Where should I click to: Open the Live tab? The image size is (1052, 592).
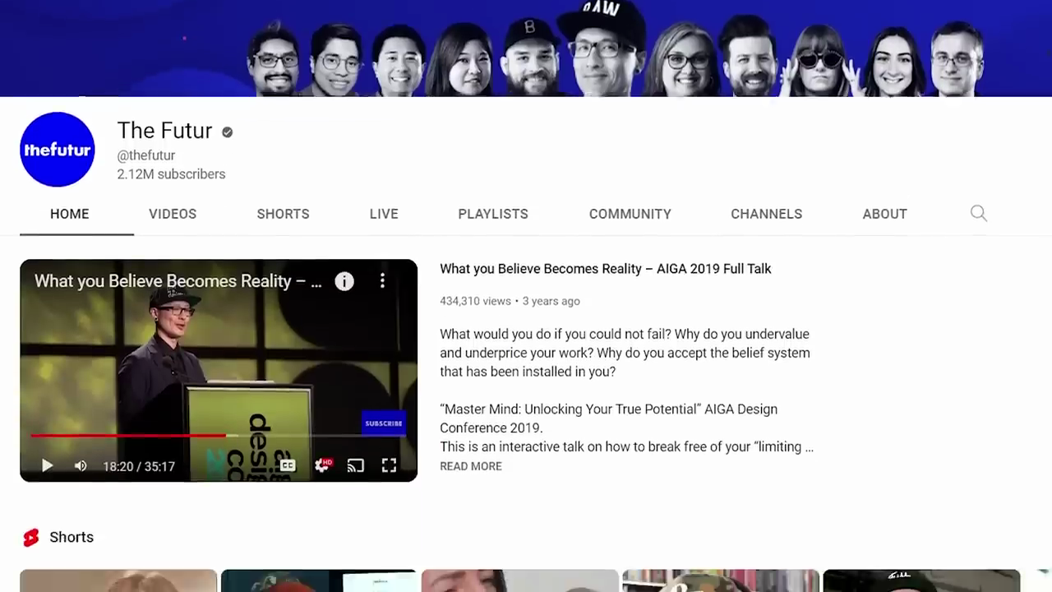[384, 214]
